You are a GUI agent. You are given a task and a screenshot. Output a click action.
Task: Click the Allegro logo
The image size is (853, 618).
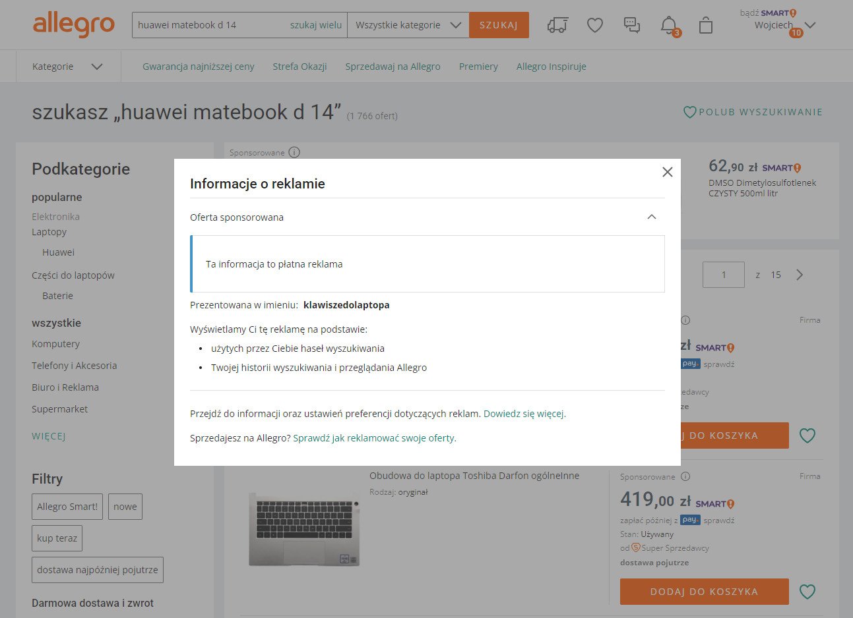[73, 24]
